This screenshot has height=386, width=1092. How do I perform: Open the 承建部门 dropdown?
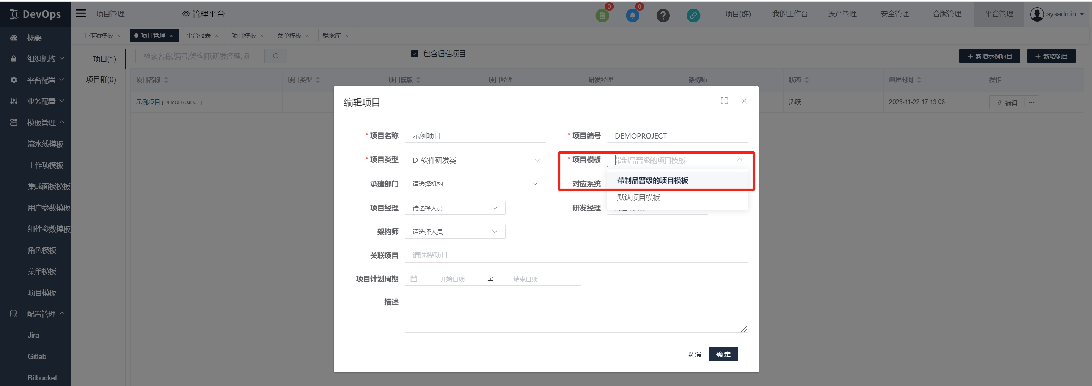click(x=475, y=184)
